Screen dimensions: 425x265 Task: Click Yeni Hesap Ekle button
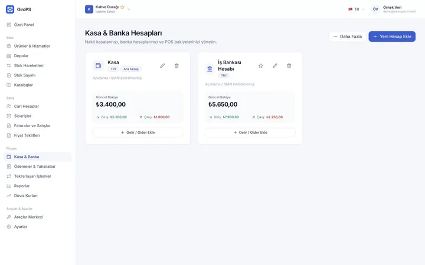coord(392,37)
